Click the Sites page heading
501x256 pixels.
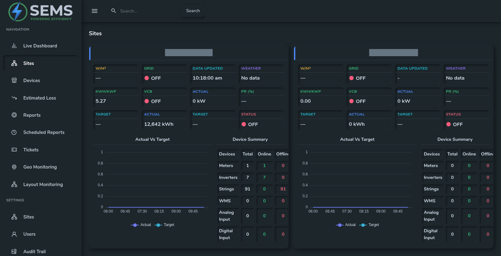(95, 33)
